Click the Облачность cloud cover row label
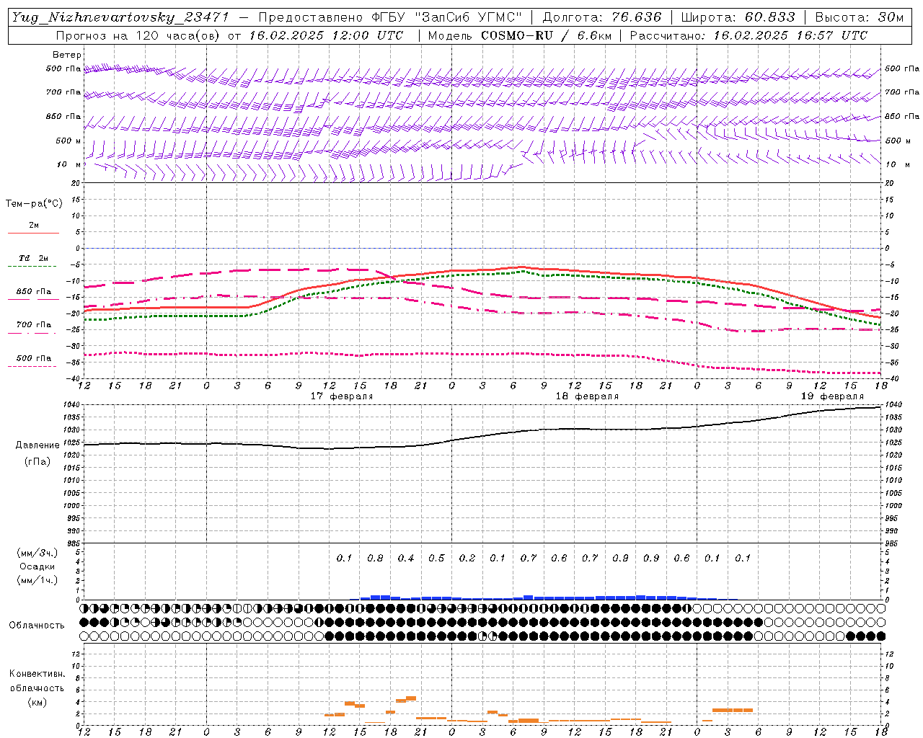The height and width of the screenshot is (738, 923). (37, 625)
